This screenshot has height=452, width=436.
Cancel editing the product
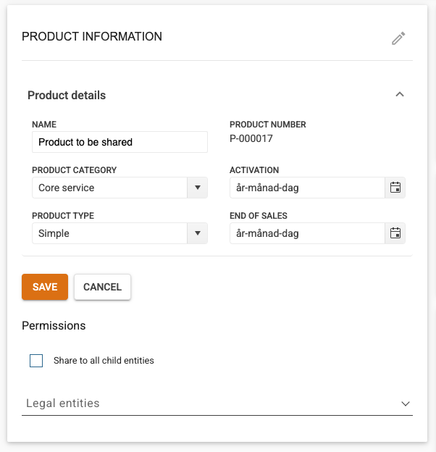click(102, 287)
